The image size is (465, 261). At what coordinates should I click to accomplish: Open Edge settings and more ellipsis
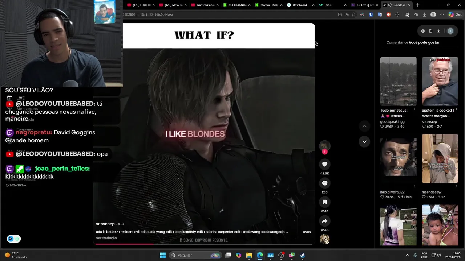pyautogui.click(x=442, y=14)
